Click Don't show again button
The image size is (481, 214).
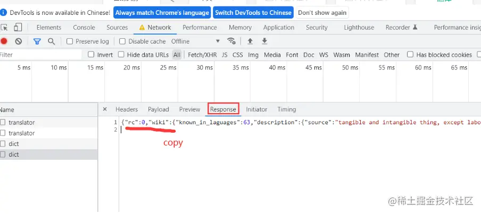point(322,13)
